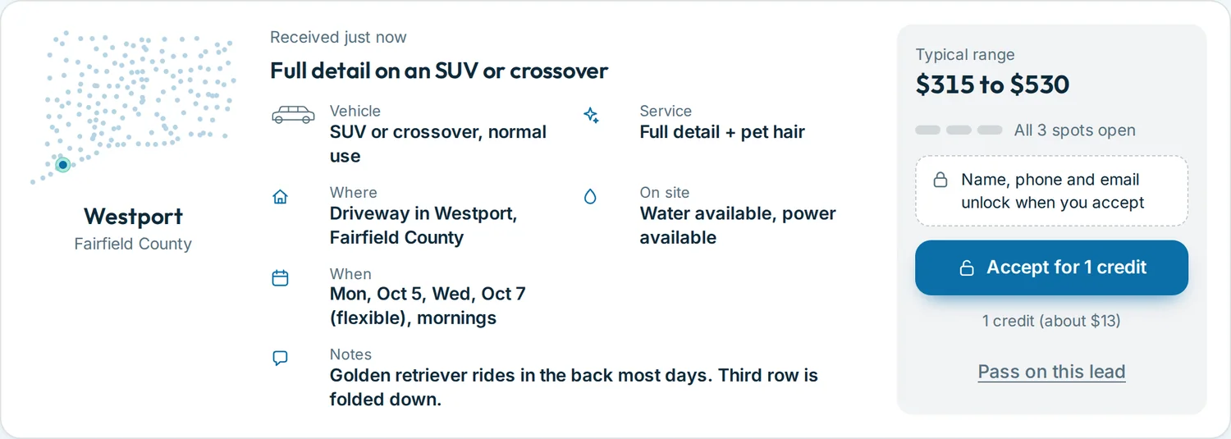Click the car icon beside Vehicle
This screenshot has height=439, width=1231.
[293, 115]
